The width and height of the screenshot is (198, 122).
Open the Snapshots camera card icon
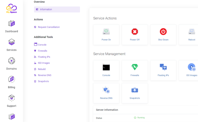click(135, 90)
